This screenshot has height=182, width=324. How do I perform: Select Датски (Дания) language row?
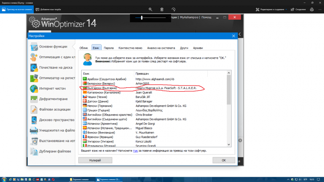(154, 102)
